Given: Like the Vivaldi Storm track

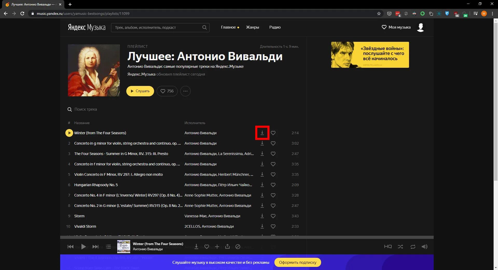Looking at the screenshot, I should 273,226.
